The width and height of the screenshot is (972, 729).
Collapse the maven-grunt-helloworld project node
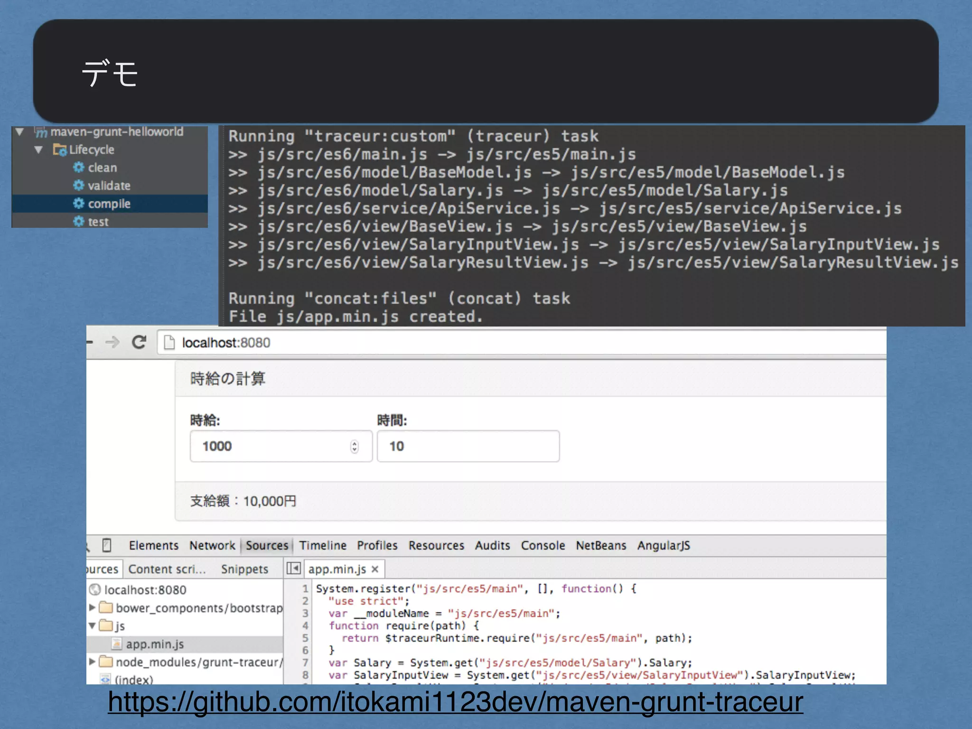point(19,131)
